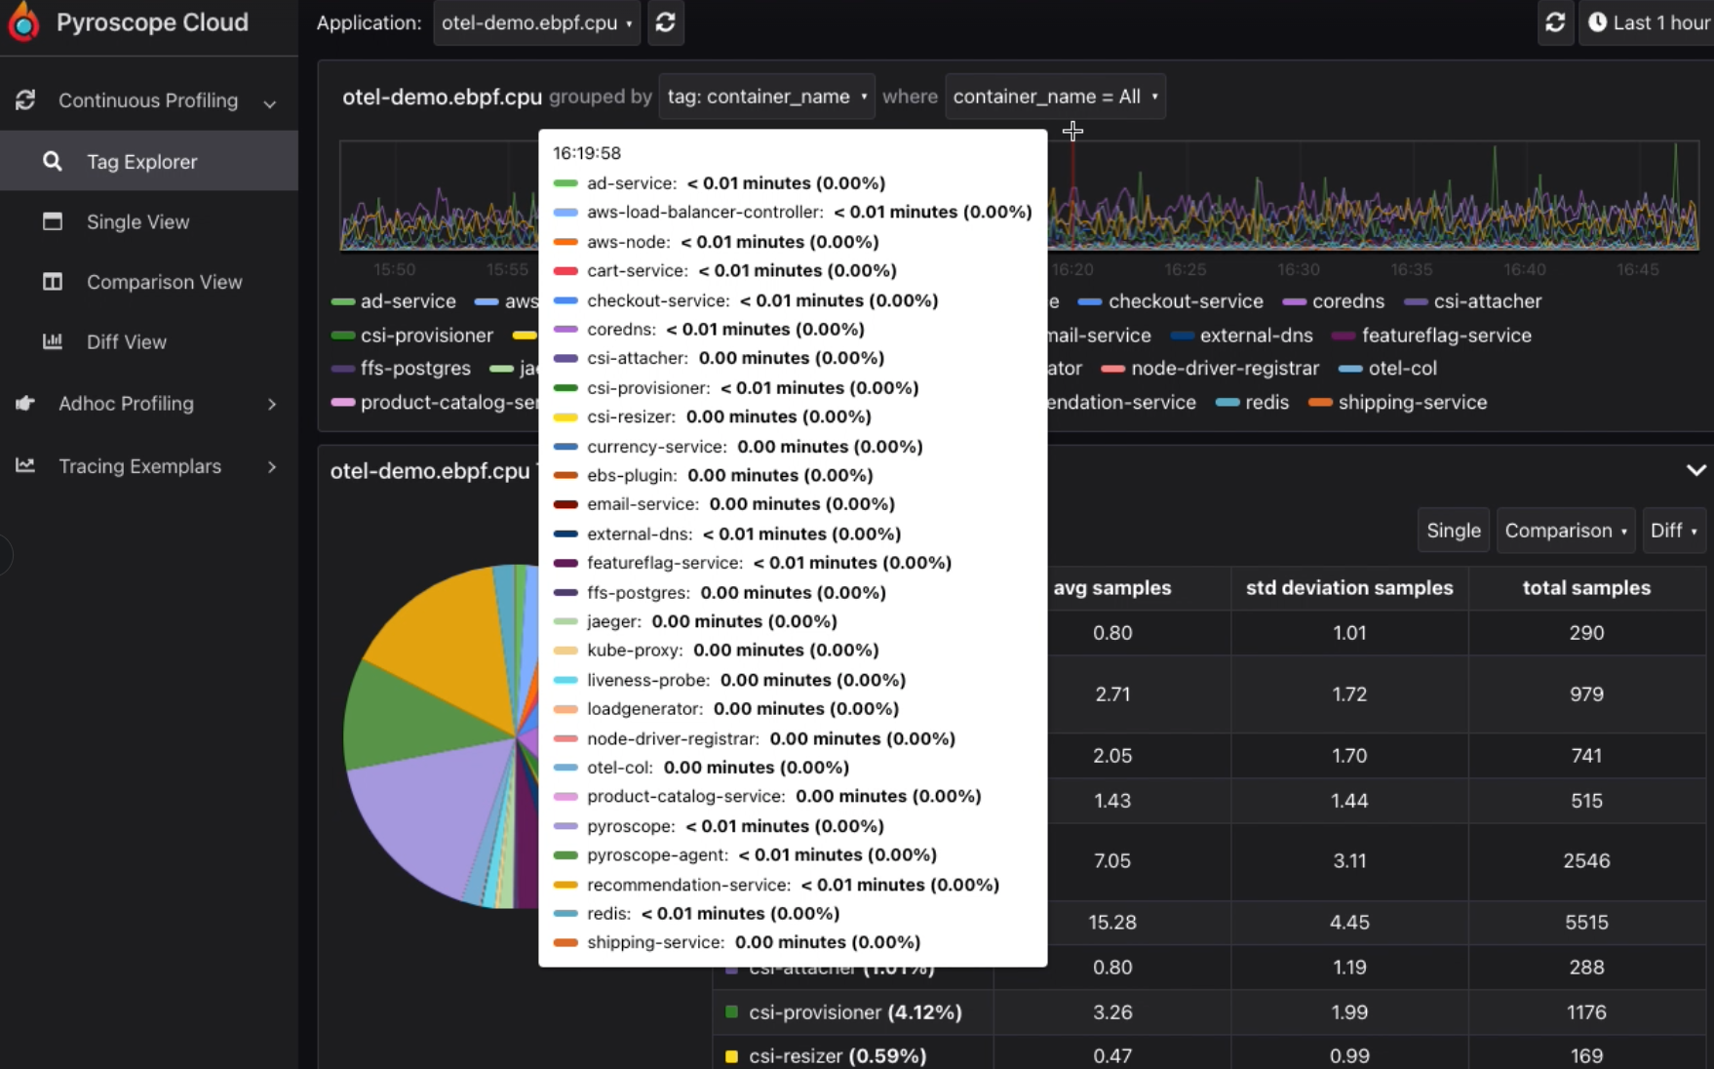Viewport: 1714px width, 1069px height.
Task: Open the Diff tab near the table
Action: 1674,530
